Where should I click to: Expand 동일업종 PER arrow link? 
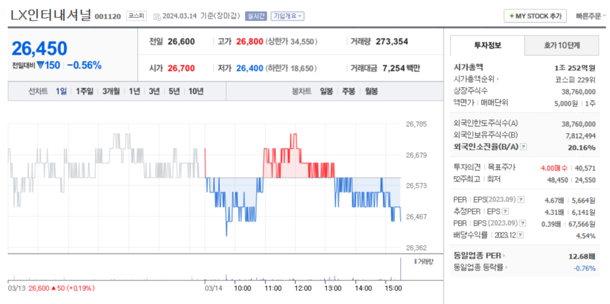click(x=479, y=256)
